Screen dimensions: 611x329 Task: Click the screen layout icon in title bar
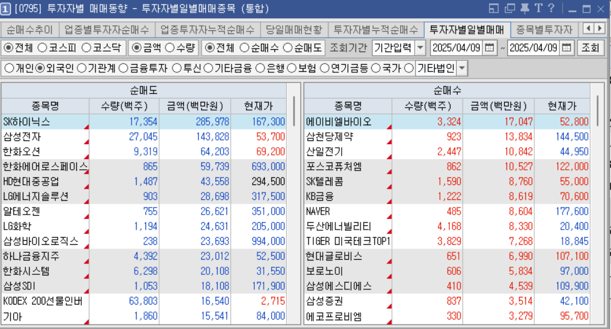point(494,8)
